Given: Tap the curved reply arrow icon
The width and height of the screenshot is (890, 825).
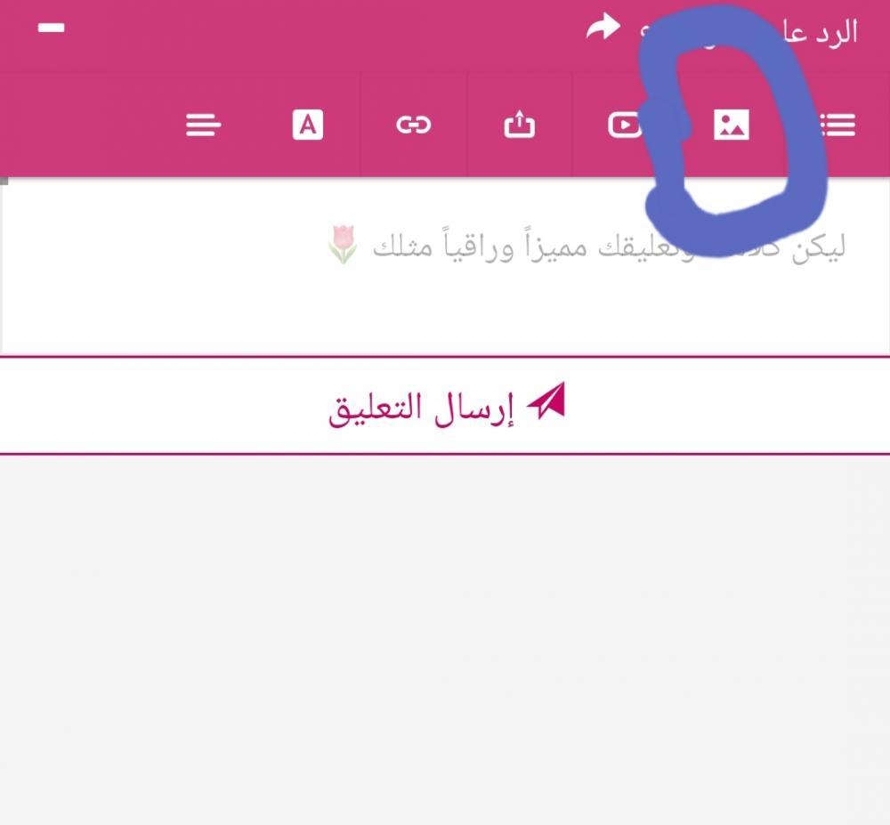Looking at the screenshot, I should point(603,28).
